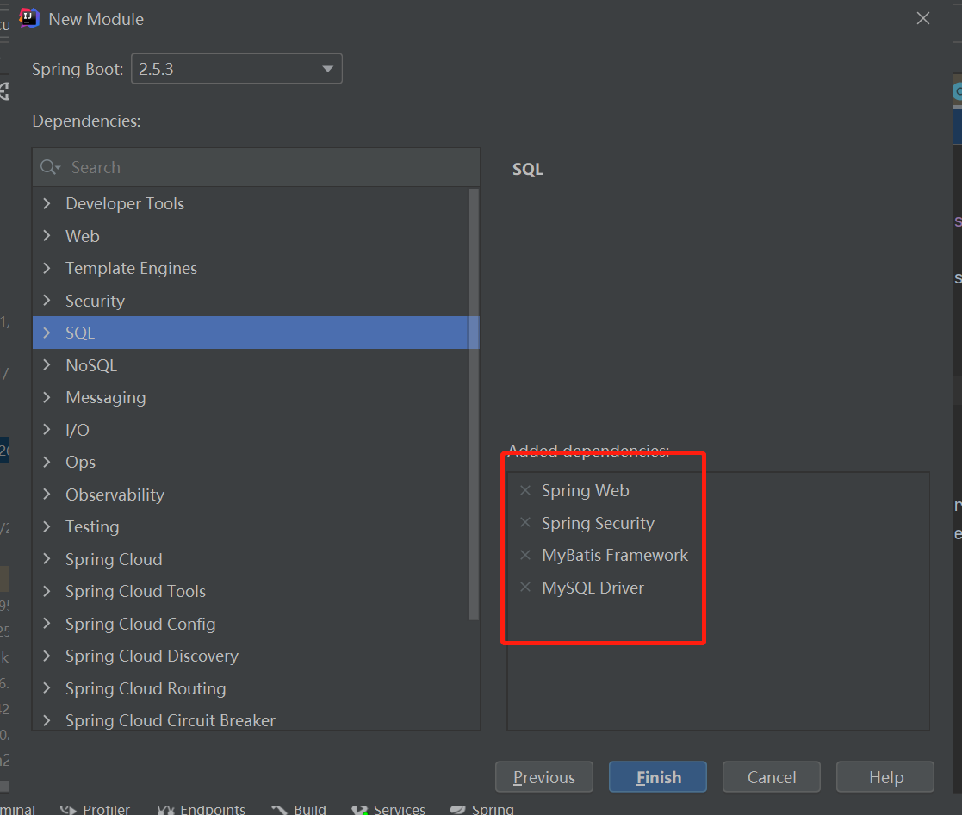
Task: Select the I/O category row
Action: point(251,430)
